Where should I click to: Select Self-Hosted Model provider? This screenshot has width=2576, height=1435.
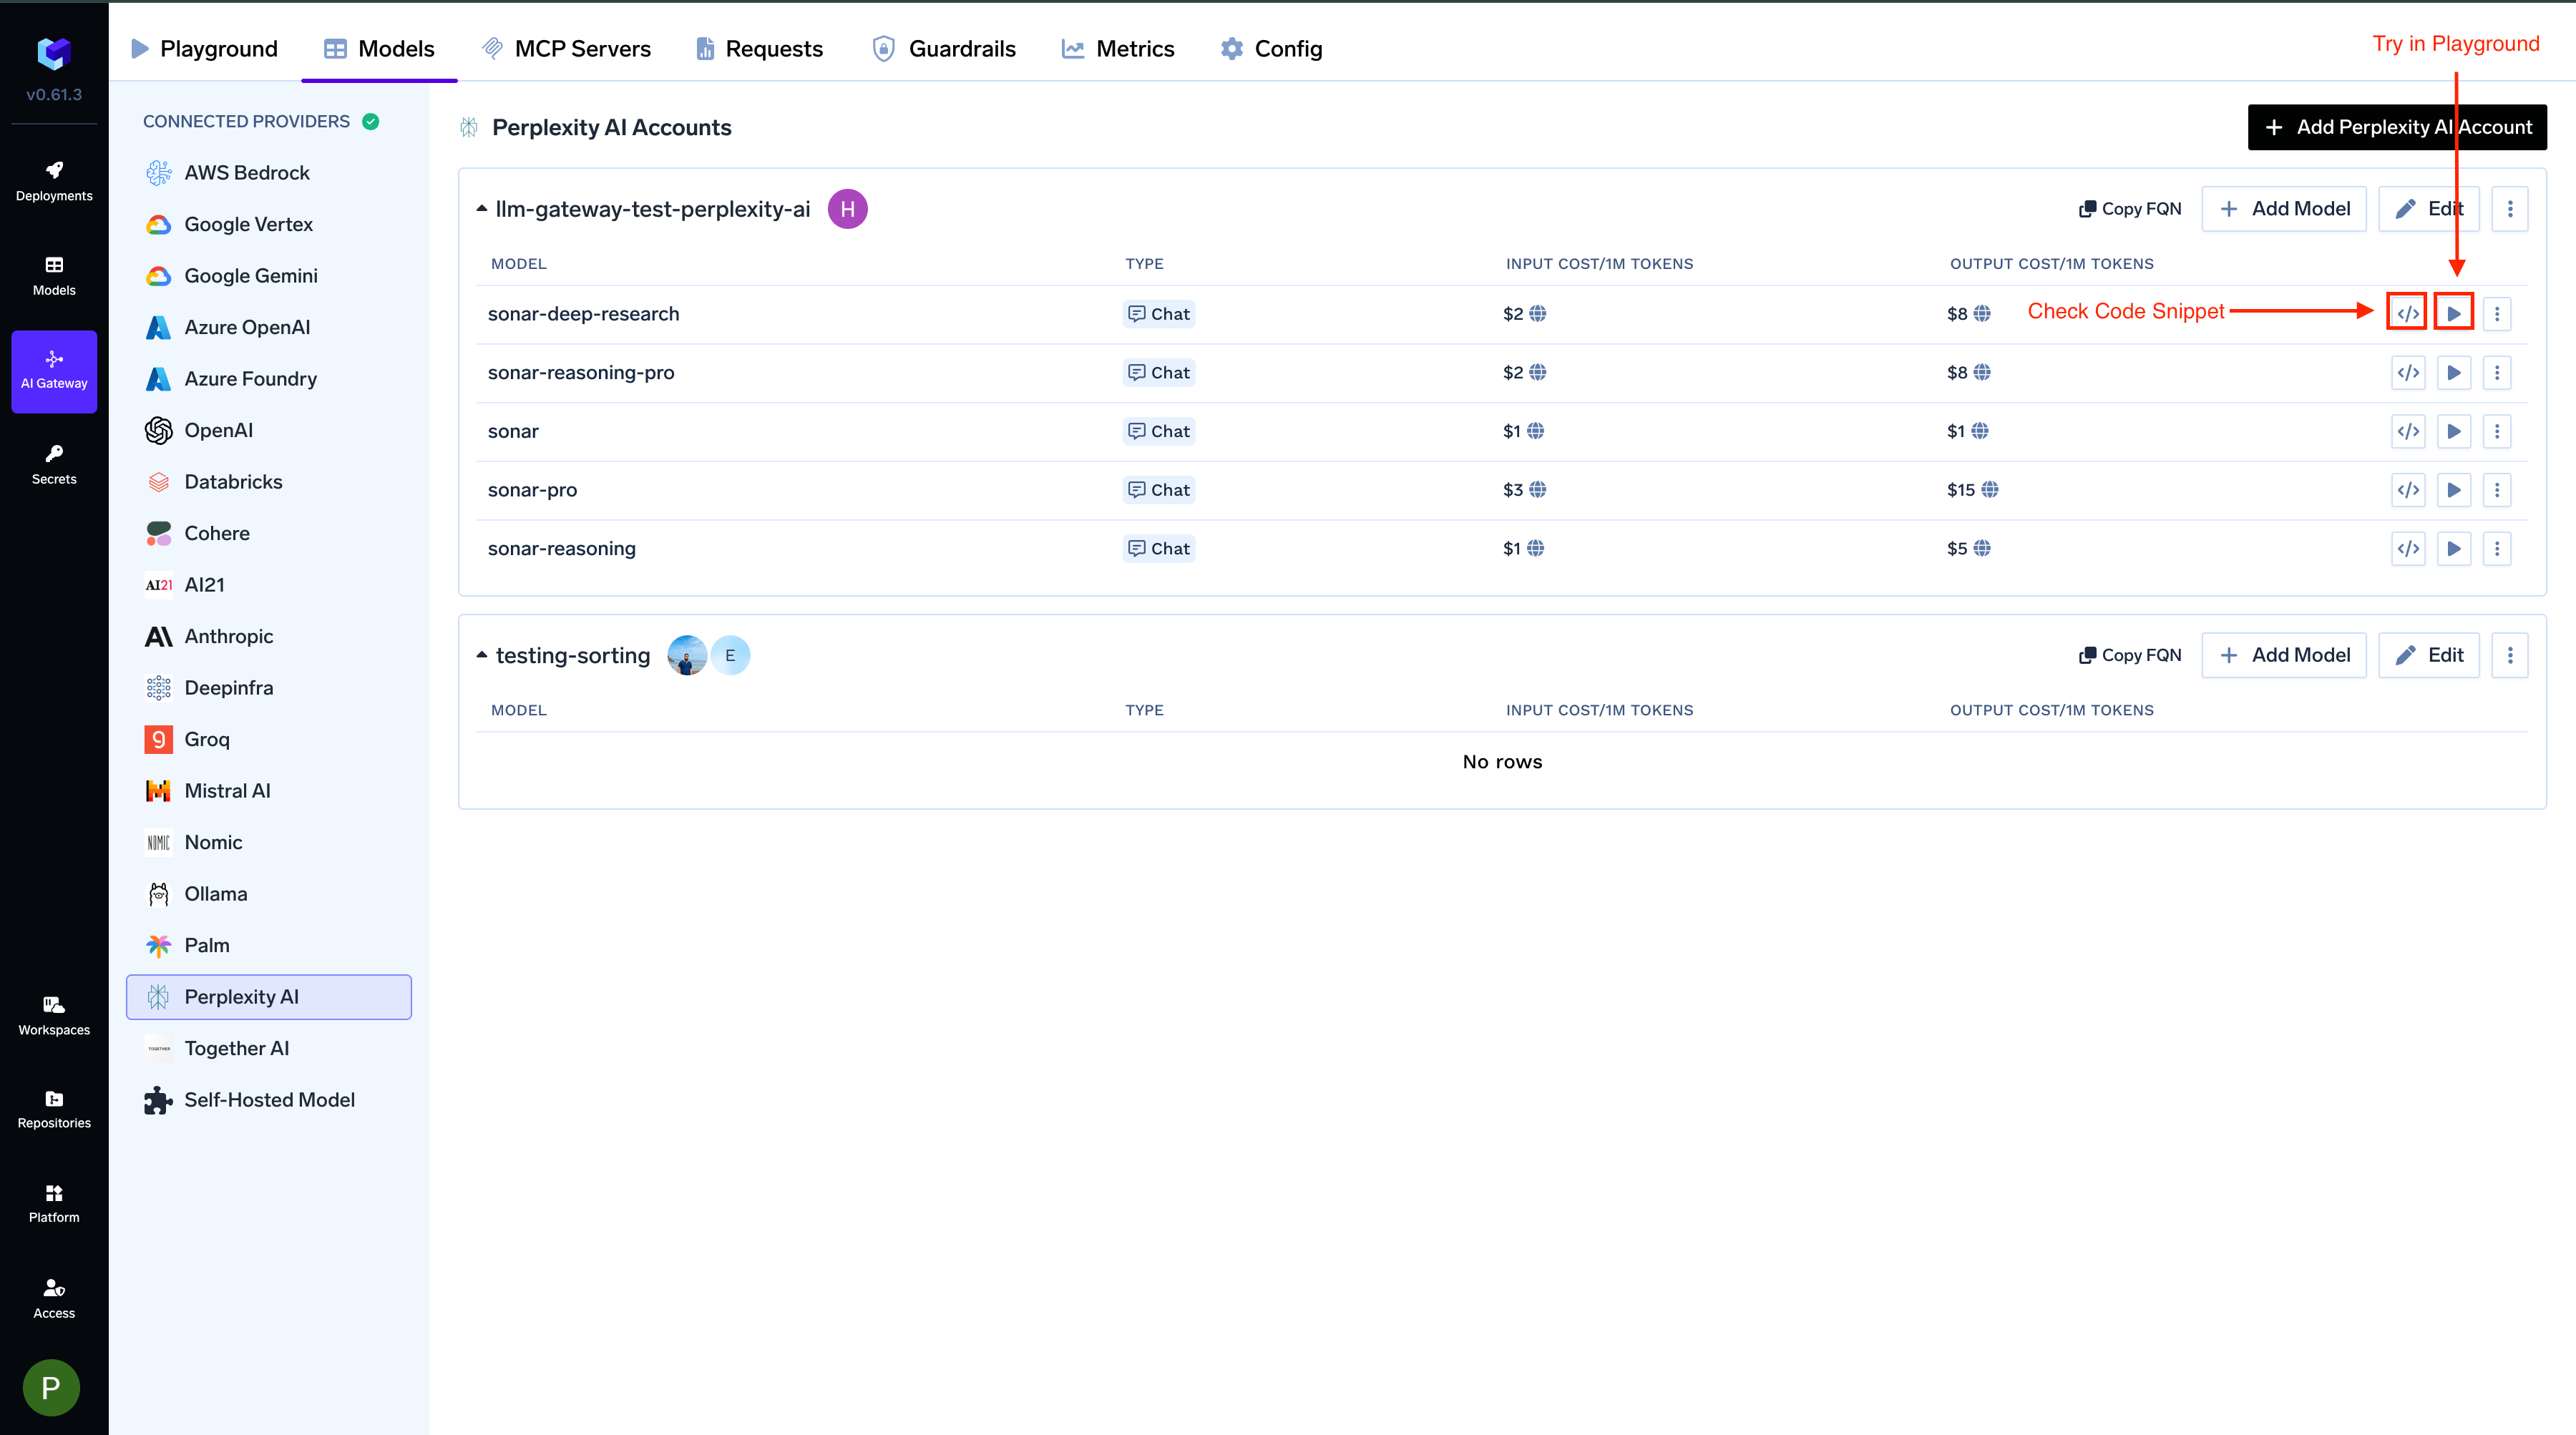pos(269,1100)
